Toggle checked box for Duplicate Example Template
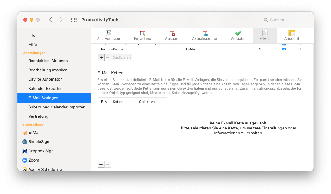This screenshot has height=194, width=331. pos(284,44)
